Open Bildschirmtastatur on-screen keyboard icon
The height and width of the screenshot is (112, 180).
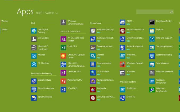(x=34, y=90)
